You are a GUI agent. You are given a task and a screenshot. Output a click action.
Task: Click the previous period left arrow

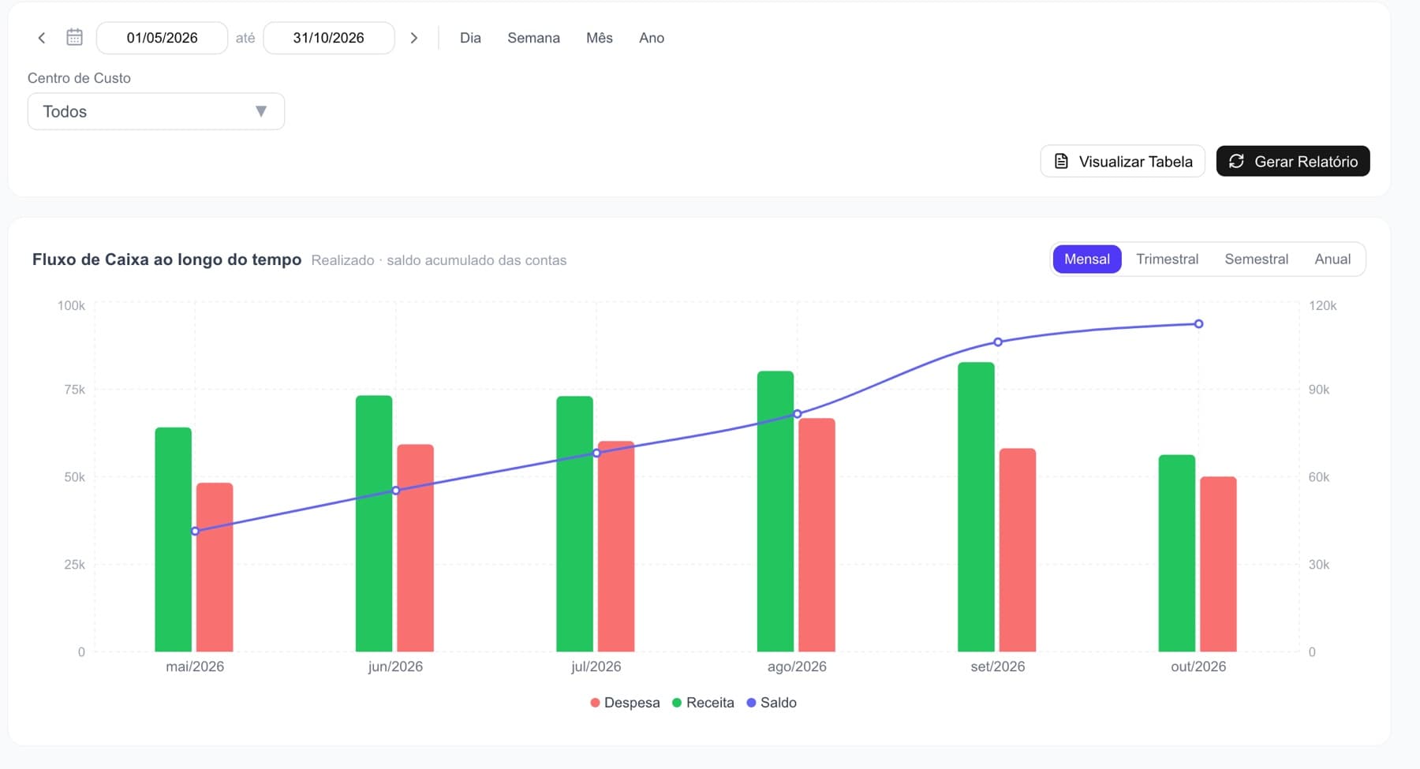pos(42,38)
